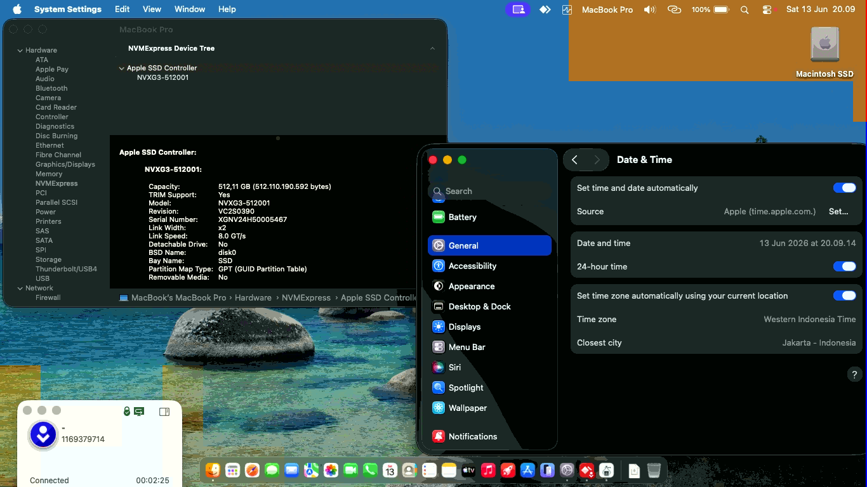Screen dimensions: 867x487
Task: Open the Macintosh SSD desktop drive
Action: (824, 52)
